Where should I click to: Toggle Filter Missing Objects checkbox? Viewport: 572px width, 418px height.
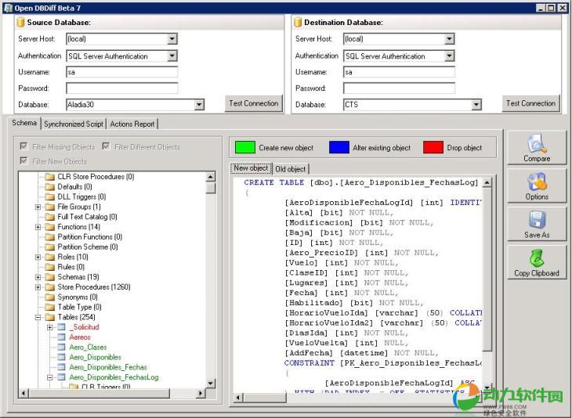[x=24, y=146]
